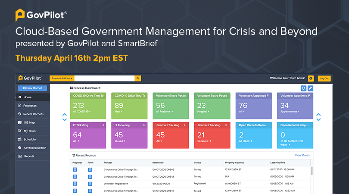Open All link on 76 Volunteer Appointed tile
Image resolution: width=349 pixels, height=194 pixels.
[241, 112]
